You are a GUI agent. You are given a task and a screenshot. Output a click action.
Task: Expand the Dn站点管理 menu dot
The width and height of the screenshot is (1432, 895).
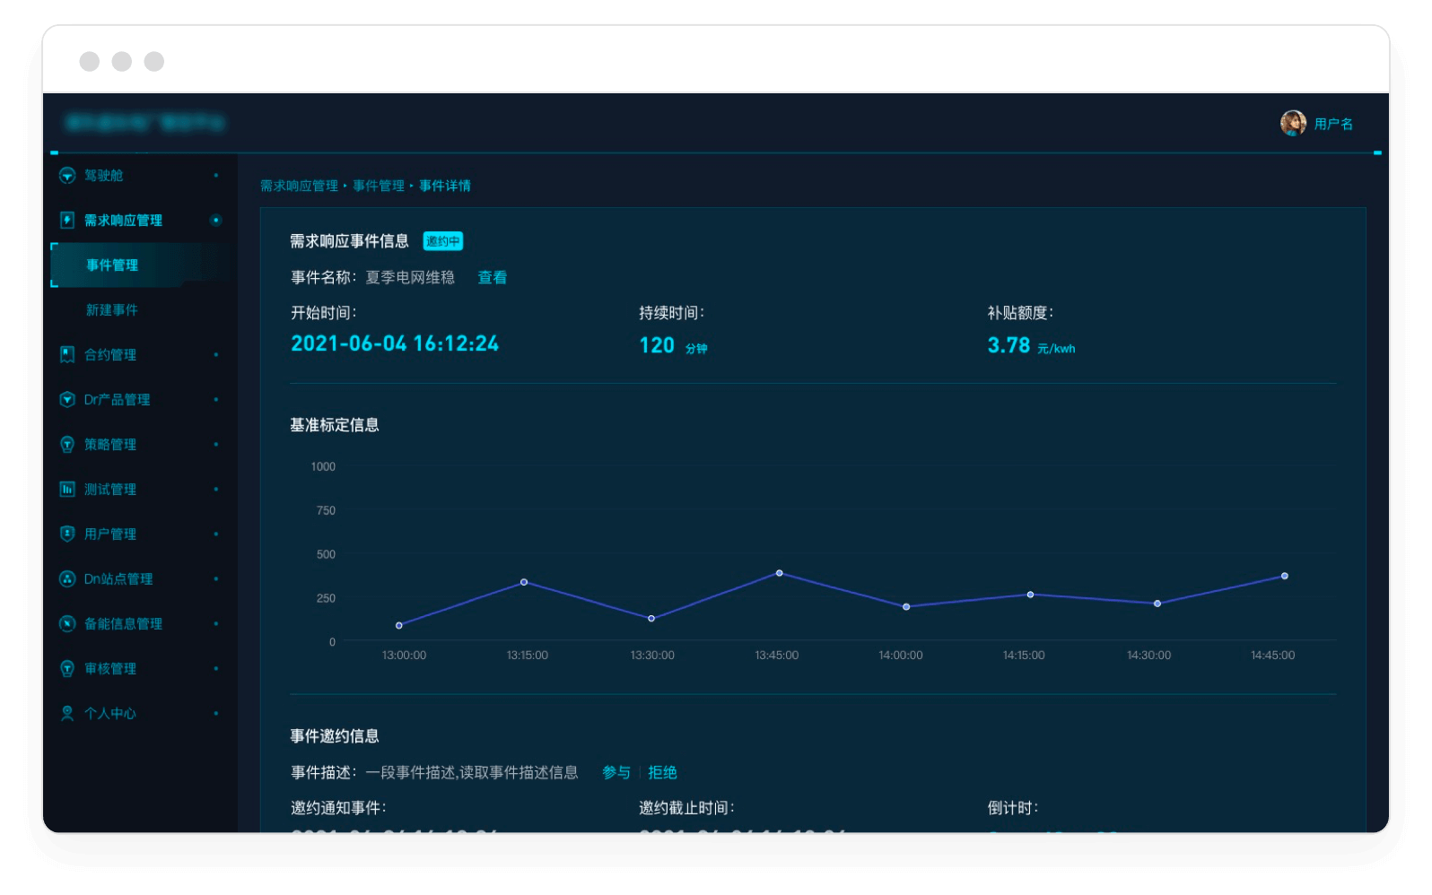click(216, 579)
